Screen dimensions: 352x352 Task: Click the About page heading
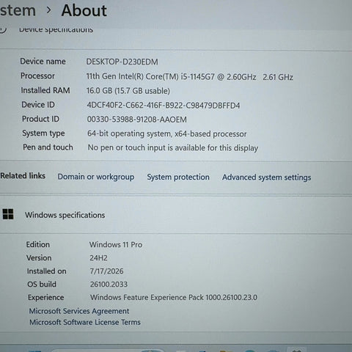[x=84, y=10]
